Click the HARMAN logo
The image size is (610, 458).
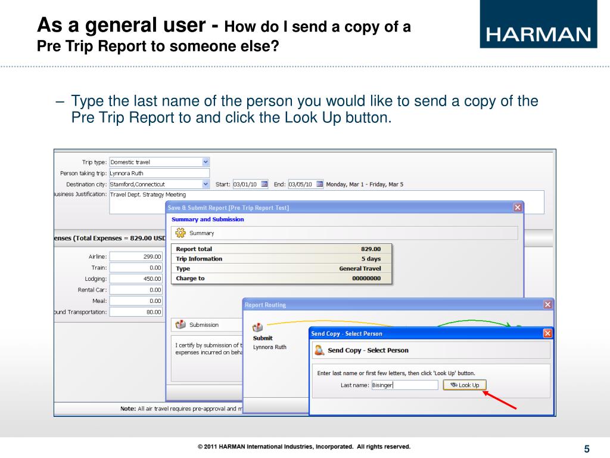[539, 24]
